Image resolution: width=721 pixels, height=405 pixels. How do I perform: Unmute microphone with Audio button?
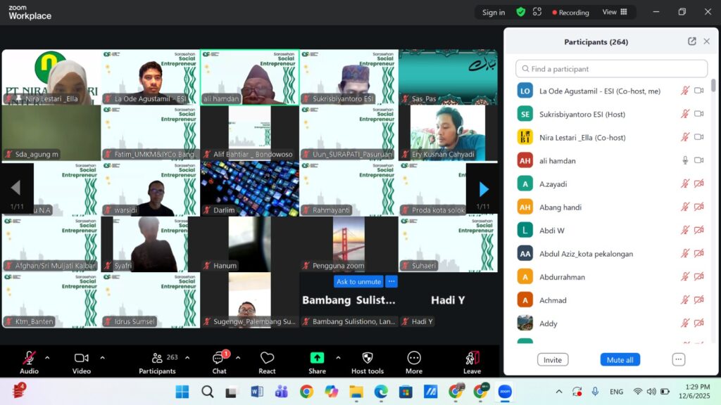pyautogui.click(x=29, y=361)
